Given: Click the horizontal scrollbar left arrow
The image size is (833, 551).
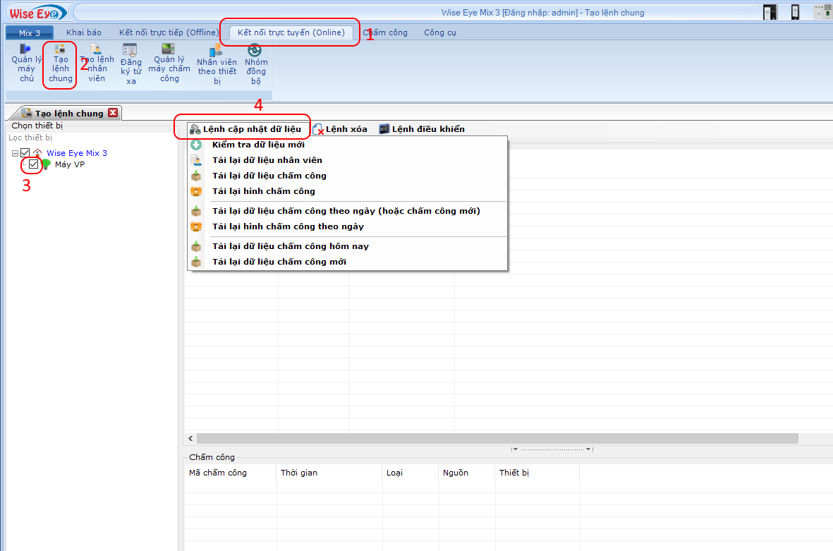Looking at the screenshot, I should click(x=189, y=438).
